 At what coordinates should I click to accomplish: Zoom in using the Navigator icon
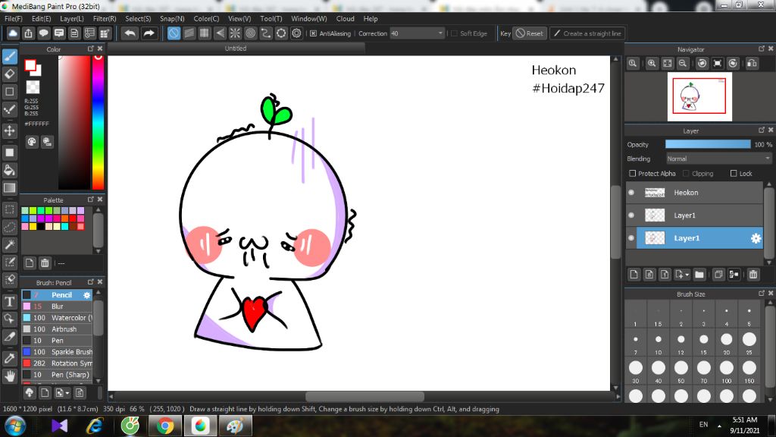click(x=652, y=64)
